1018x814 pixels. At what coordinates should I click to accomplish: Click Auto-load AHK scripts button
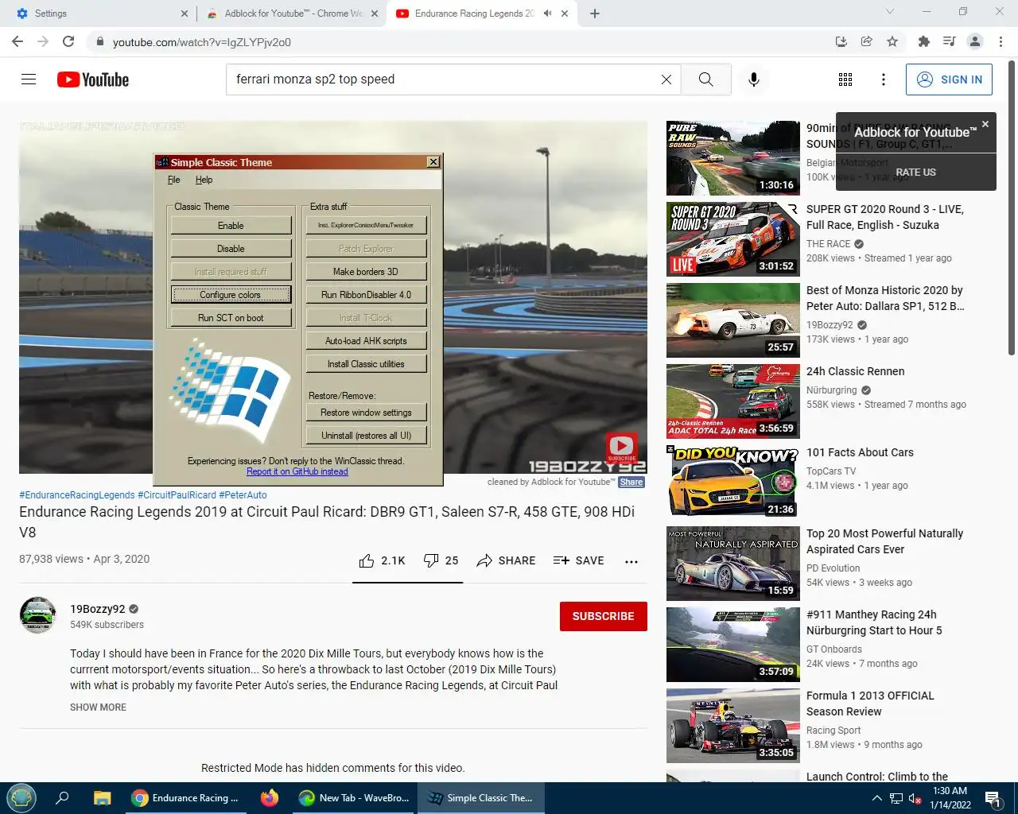(x=366, y=341)
